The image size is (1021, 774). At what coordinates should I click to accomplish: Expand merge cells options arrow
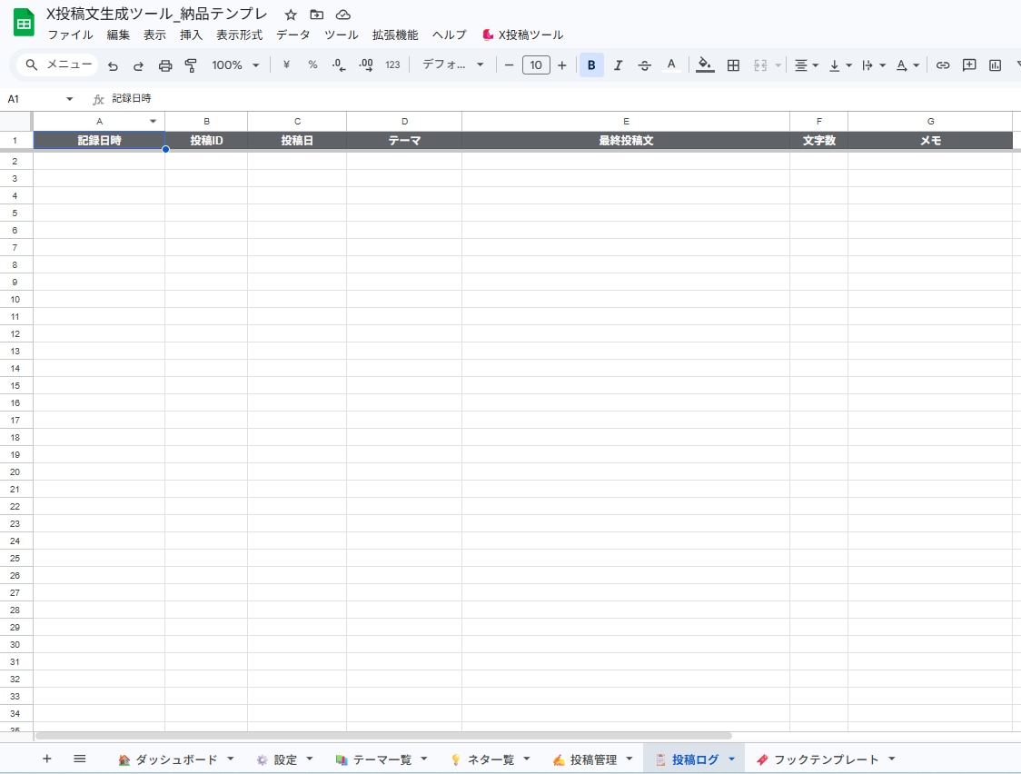click(x=778, y=65)
